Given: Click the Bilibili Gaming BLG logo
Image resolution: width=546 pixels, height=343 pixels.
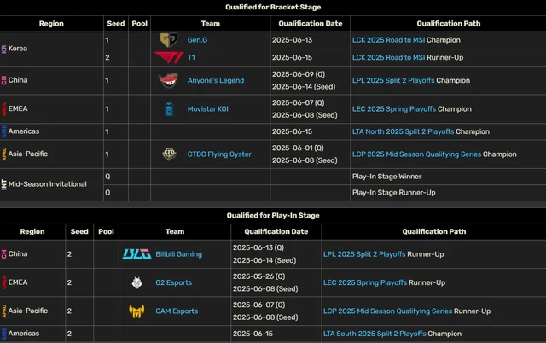Looking at the screenshot, I should (136, 254).
